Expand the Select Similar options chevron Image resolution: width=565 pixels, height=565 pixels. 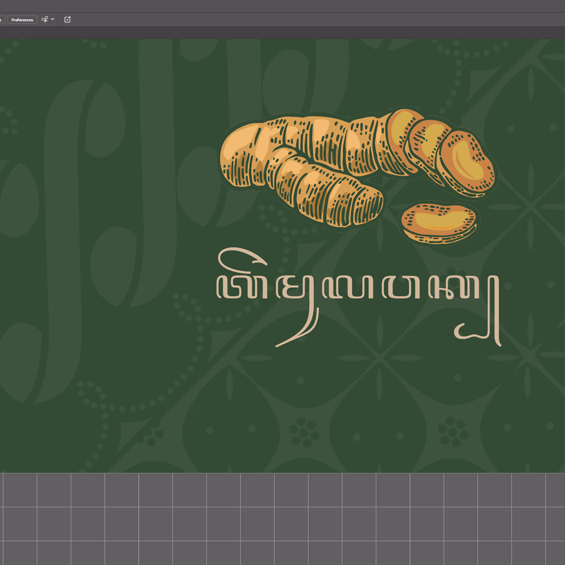click(x=53, y=19)
